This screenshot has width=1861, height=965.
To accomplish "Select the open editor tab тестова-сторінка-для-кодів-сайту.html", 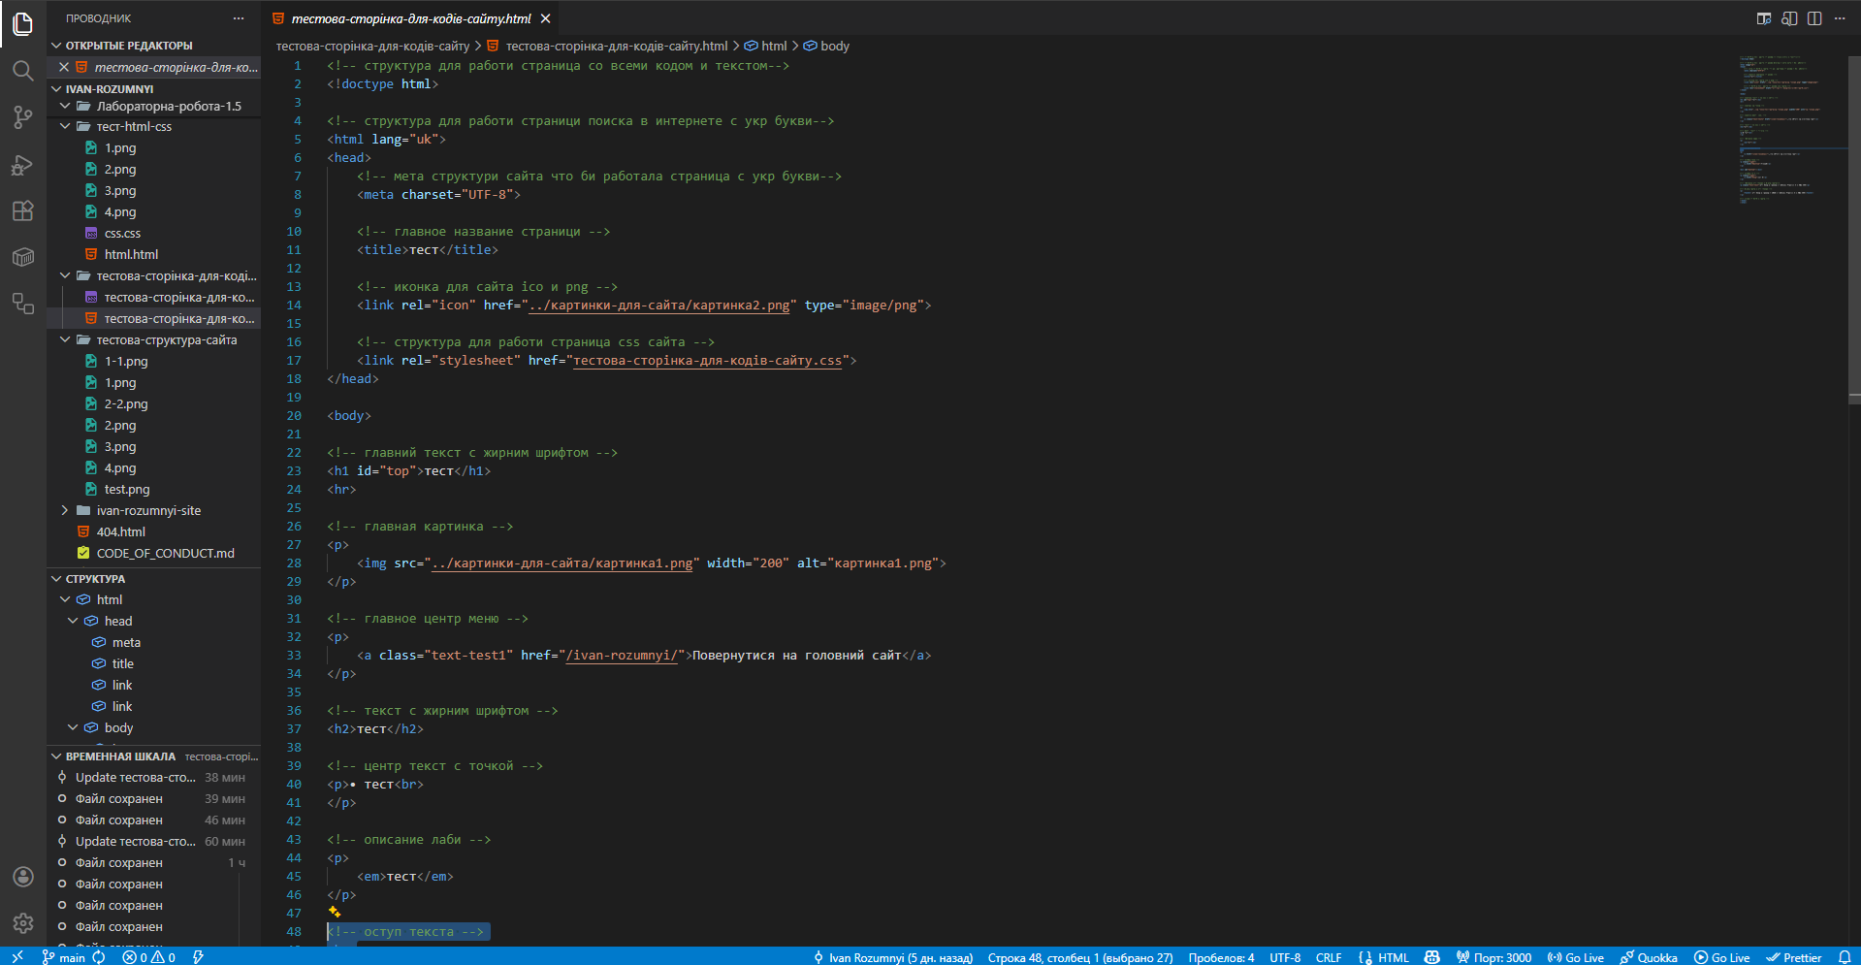I will pyautogui.click(x=410, y=18).
